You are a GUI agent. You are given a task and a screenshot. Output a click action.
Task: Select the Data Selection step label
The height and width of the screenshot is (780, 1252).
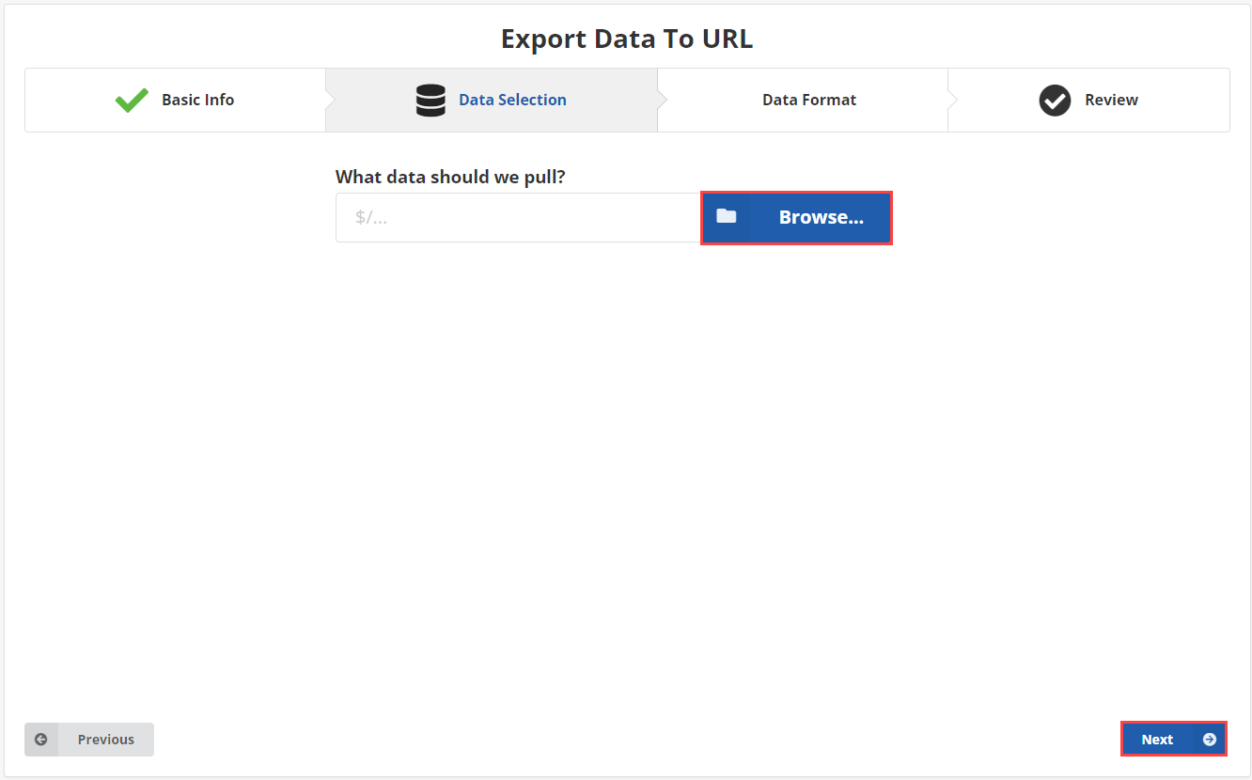(x=512, y=100)
